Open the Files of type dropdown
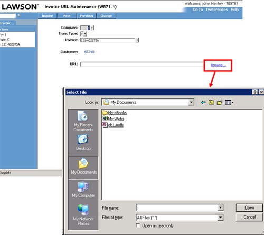Screen dimensions: 264x235 tap(220, 218)
